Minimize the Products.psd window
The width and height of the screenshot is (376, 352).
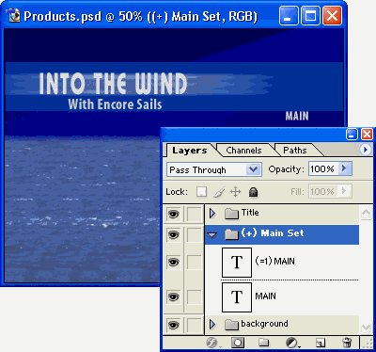coord(289,16)
